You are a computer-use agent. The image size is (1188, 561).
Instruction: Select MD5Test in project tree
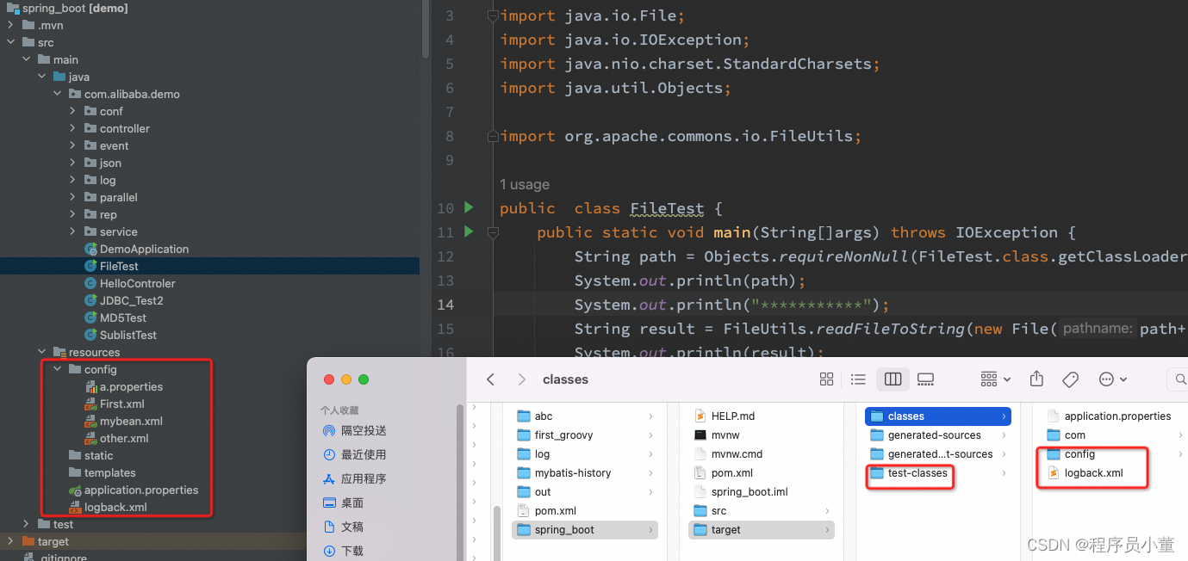(123, 317)
